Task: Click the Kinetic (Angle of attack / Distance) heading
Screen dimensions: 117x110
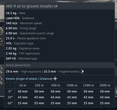Action: 29,79
